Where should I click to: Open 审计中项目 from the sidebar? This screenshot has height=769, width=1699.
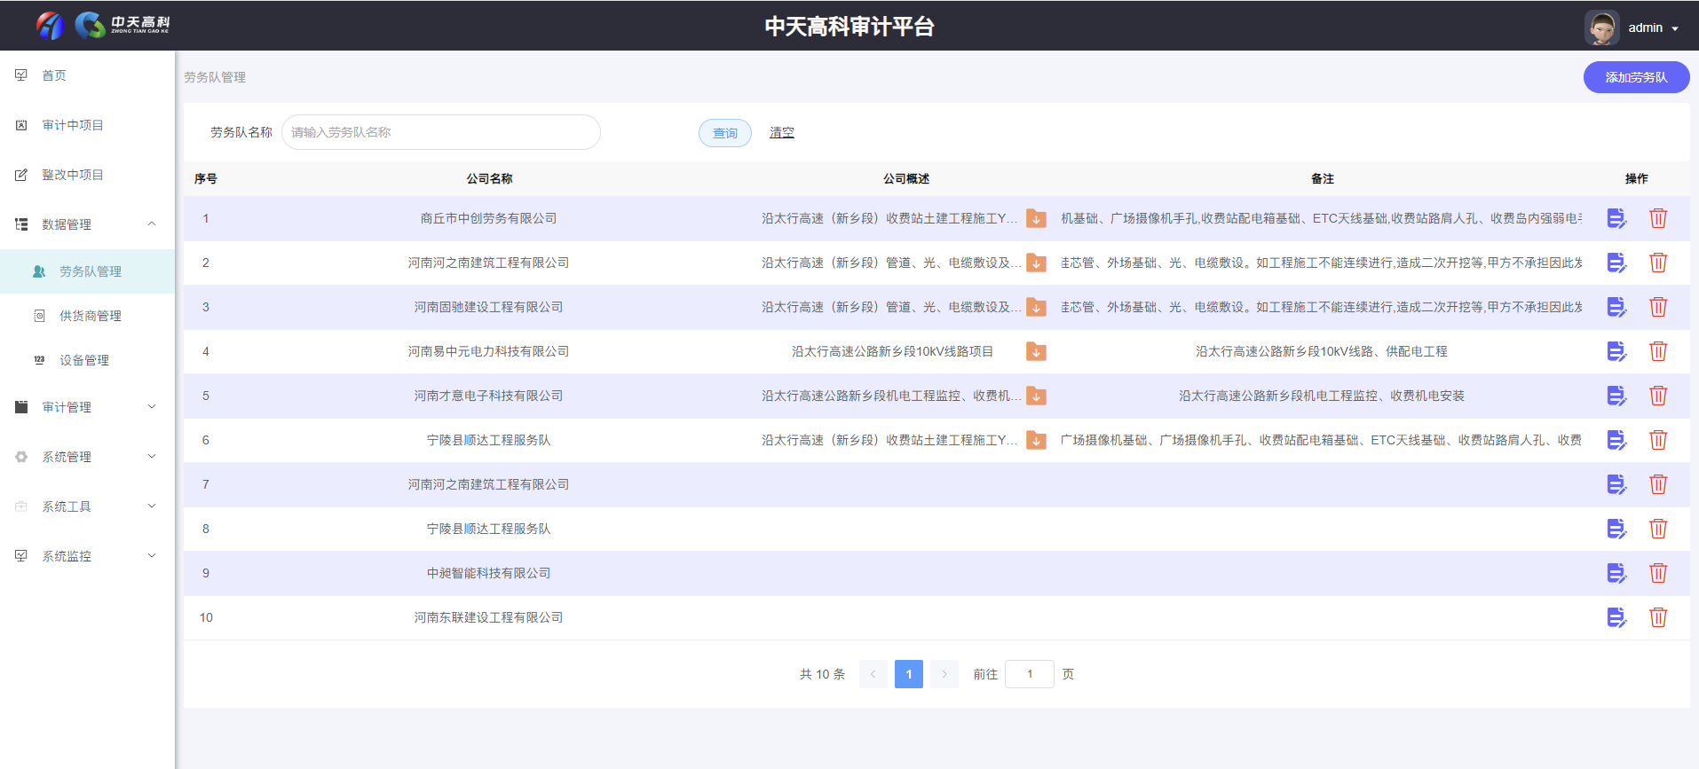pos(73,125)
